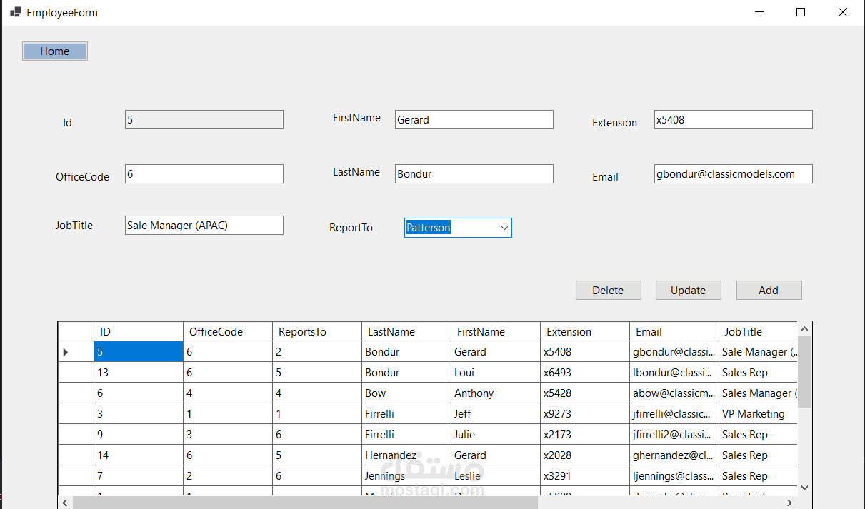Click the EmployeeForm app icon in title bar
Screen dimensions: 865x509
coord(15,12)
